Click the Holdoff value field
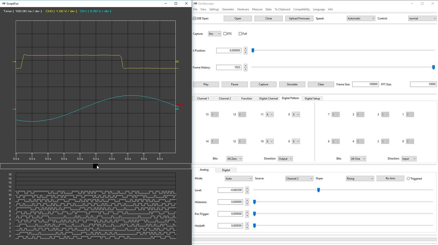Image resolution: width=438 pixels, height=245 pixels. (x=230, y=226)
